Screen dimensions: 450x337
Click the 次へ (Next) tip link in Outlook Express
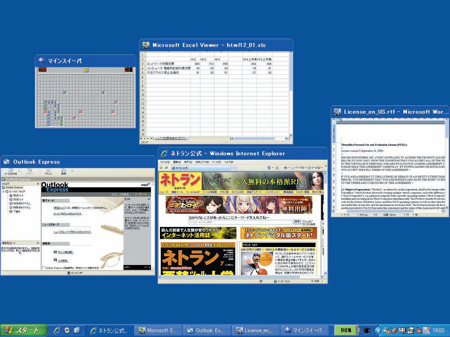(x=146, y=267)
